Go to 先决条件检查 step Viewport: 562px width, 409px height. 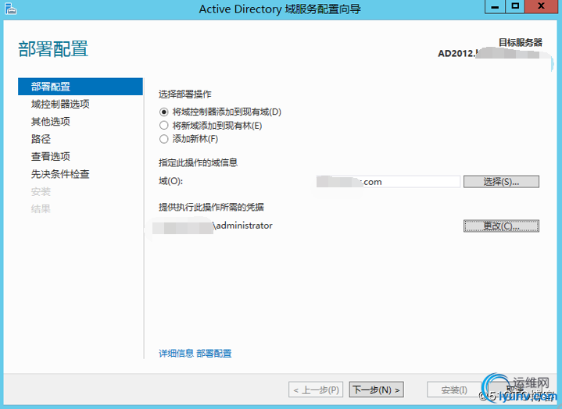pos(60,174)
